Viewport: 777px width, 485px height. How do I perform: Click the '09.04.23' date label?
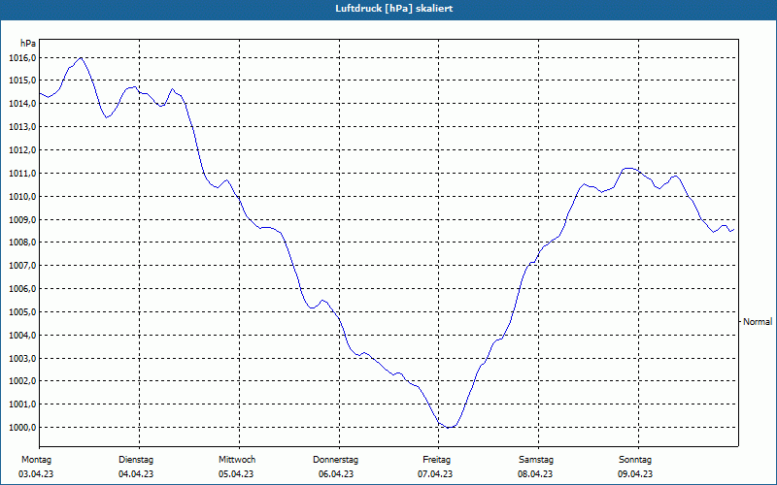[635, 474]
